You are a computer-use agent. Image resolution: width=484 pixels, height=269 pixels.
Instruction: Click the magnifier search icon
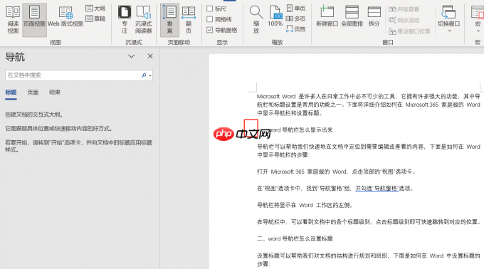coord(144,75)
